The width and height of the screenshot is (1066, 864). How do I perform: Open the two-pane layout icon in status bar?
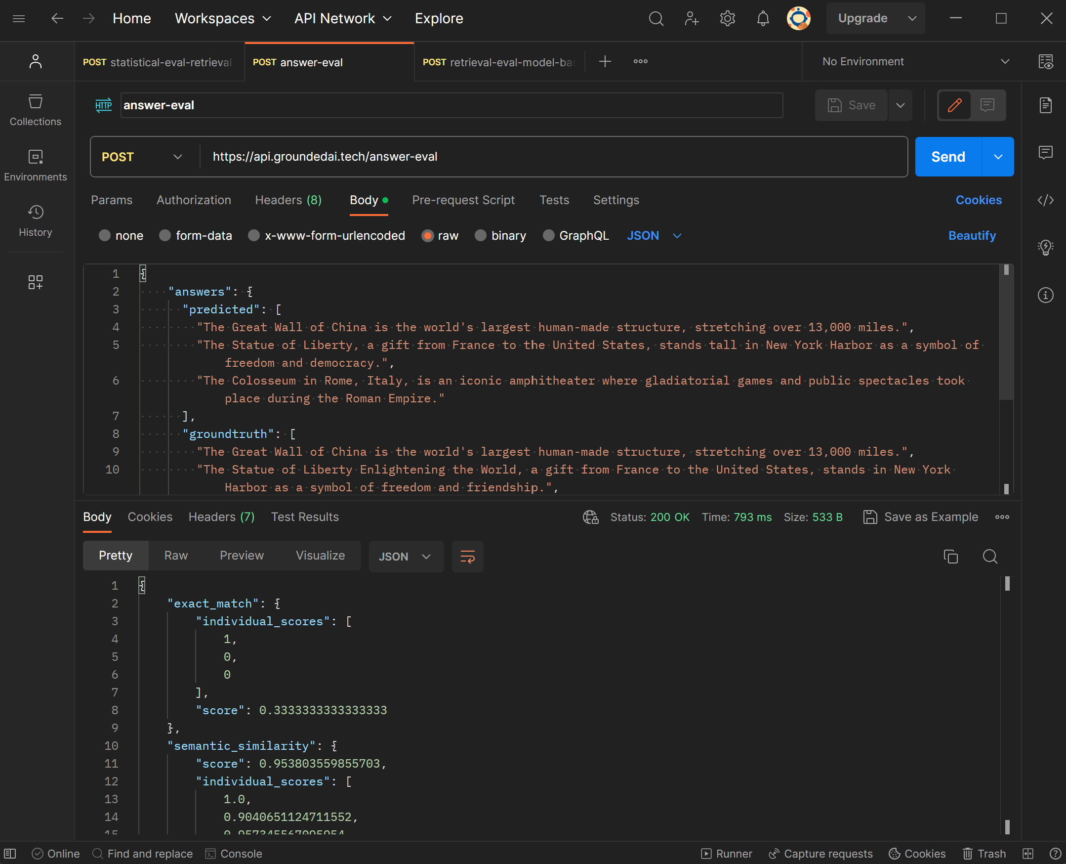click(1028, 854)
